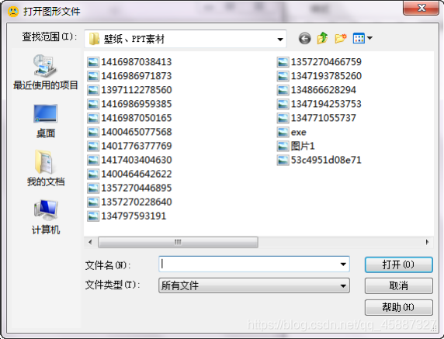Create a new folder
Image resolution: width=444 pixels, height=339 pixels.
341,38
